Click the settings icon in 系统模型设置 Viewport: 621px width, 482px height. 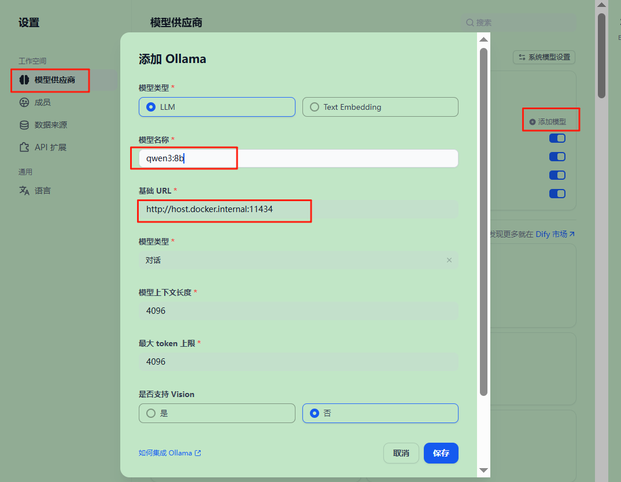click(522, 57)
